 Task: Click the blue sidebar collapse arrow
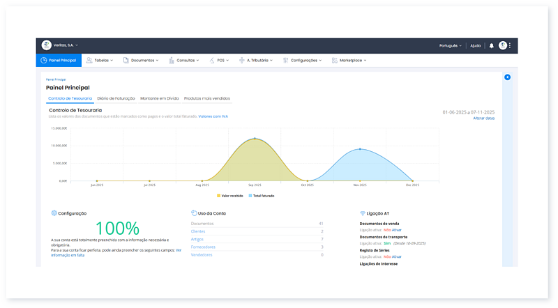[x=507, y=77]
